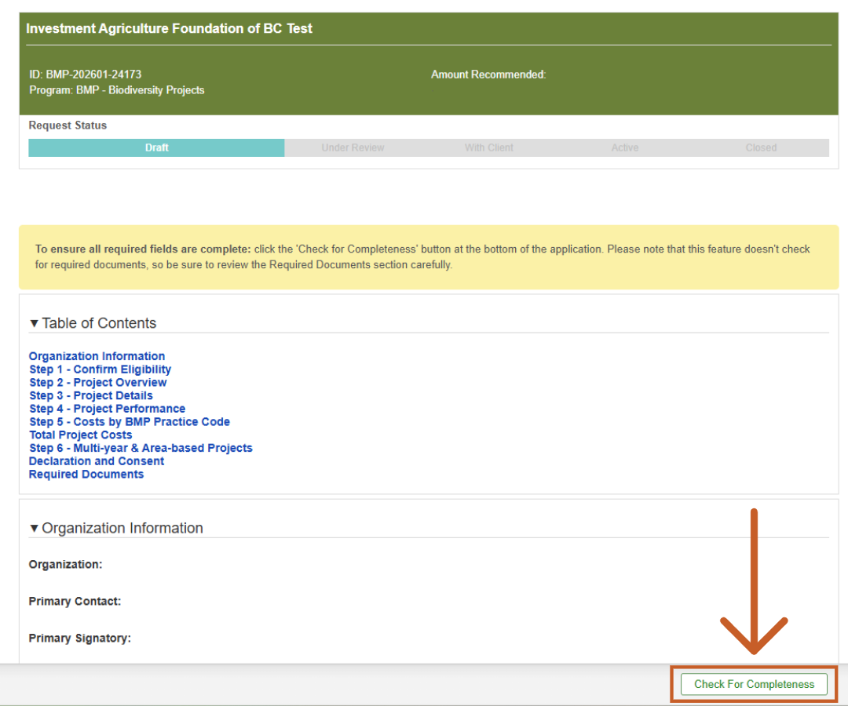848x706 pixels.
Task: Go to Step 1 - Confirm Eligibility
Action: pos(100,369)
